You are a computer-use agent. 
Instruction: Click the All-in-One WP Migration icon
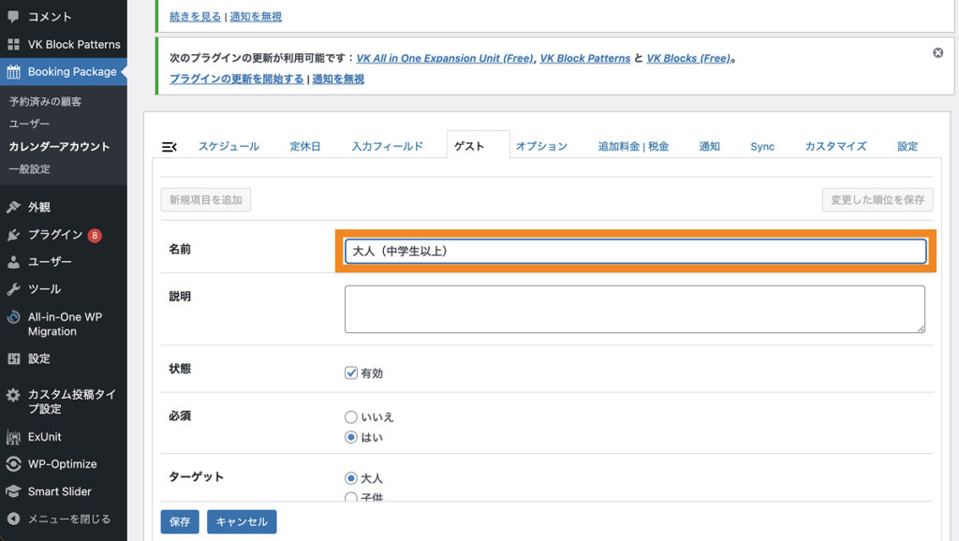[13, 317]
